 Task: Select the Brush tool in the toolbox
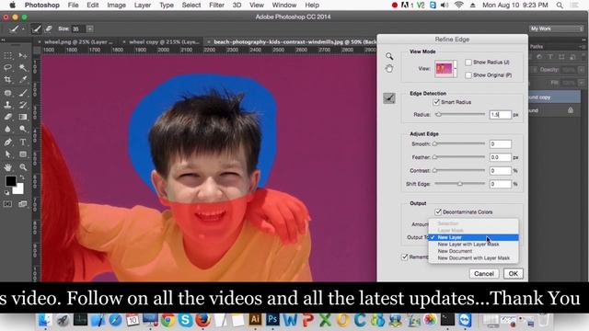tap(23, 93)
